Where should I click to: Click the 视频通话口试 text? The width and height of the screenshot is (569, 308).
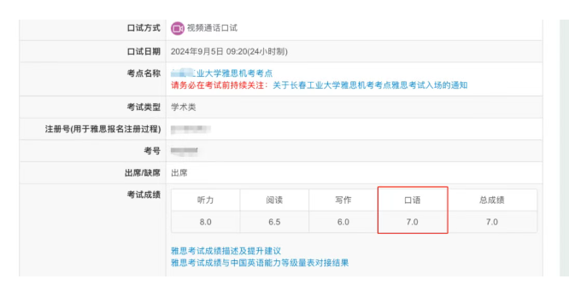pos(212,28)
